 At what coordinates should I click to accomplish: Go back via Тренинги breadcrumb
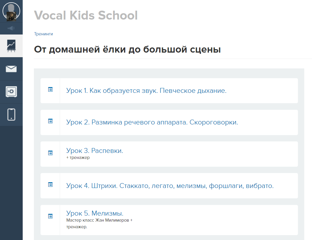43,34
